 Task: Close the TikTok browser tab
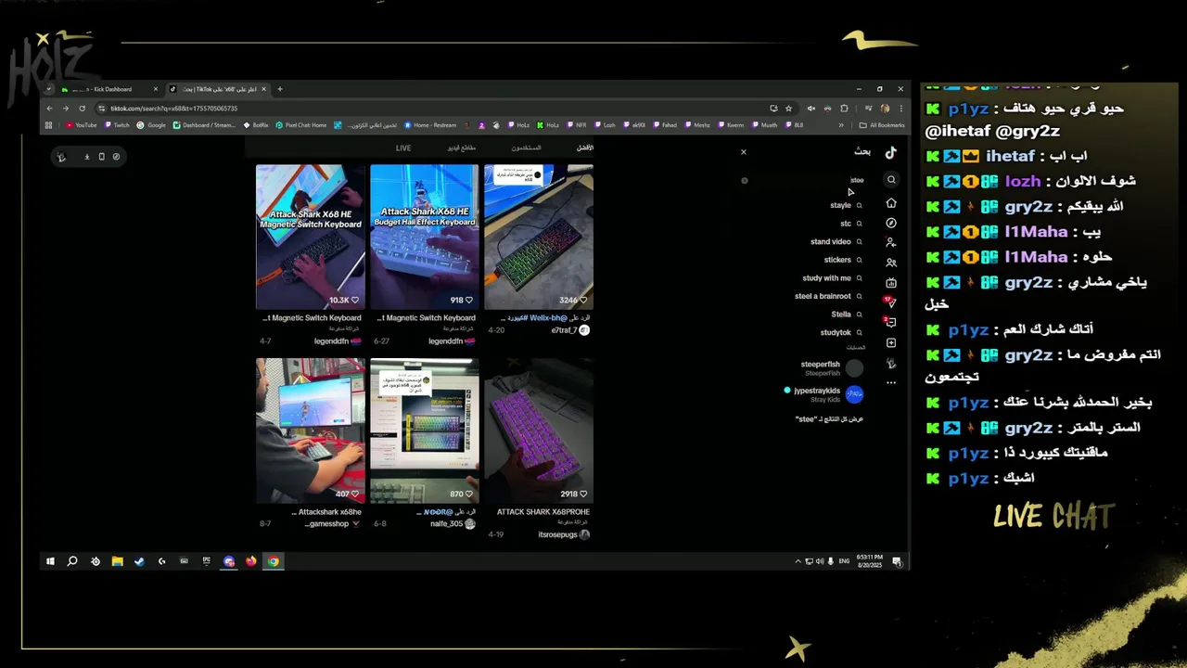click(x=263, y=89)
